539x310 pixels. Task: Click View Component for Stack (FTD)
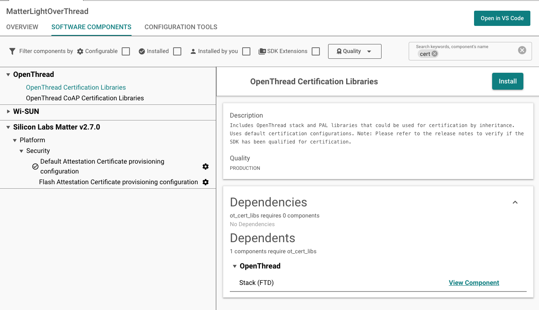474,282
